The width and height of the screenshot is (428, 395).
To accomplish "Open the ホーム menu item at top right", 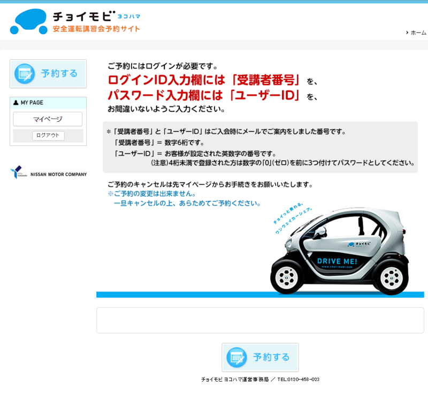I will click(x=417, y=32).
